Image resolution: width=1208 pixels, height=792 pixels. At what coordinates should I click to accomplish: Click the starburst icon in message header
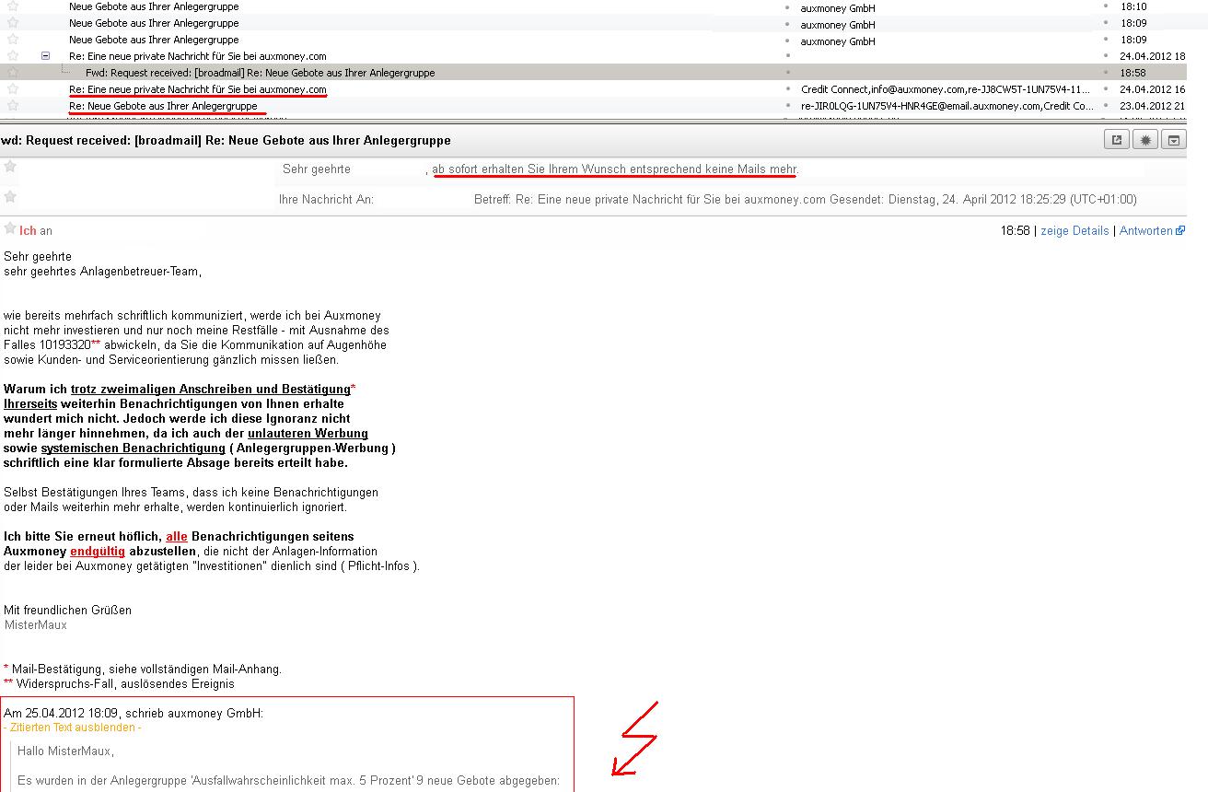click(x=1145, y=140)
